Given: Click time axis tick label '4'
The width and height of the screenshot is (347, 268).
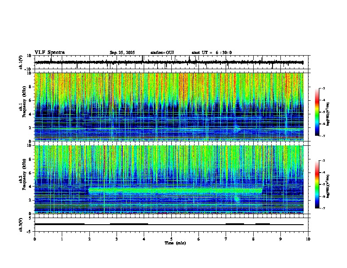Looking at the screenshot, I should point(144,239).
